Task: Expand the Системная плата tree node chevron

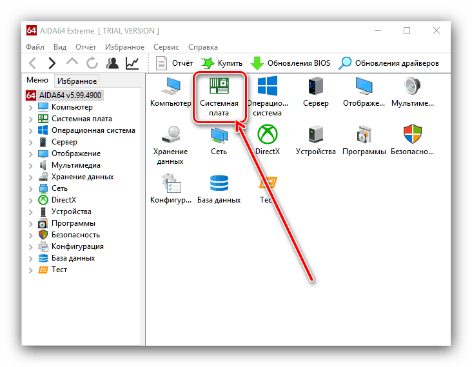Action: [x=30, y=119]
